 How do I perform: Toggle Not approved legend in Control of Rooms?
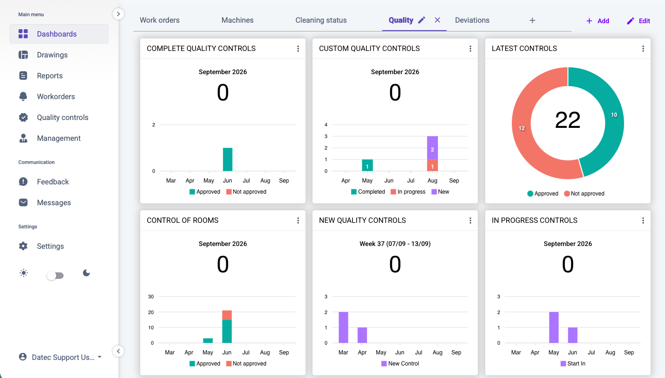tap(246, 364)
